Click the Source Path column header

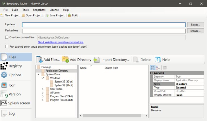coord(111,68)
